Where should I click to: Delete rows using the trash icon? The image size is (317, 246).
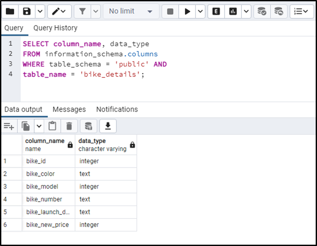click(x=69, y=126)
